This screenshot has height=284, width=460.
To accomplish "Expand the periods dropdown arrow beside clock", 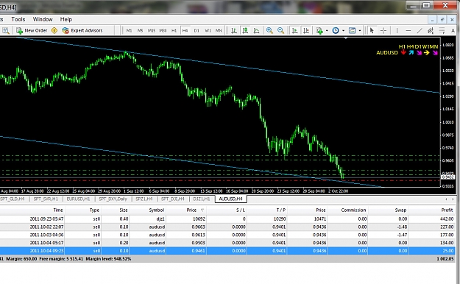I will pyautogui.click(x=343, y=30).
